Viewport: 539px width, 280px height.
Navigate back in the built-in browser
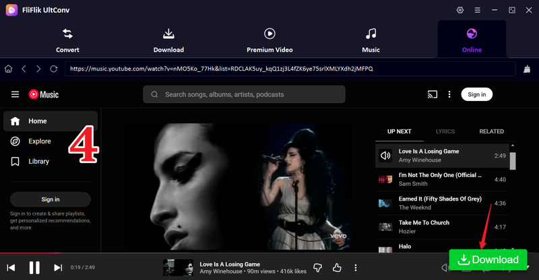pos(24,69)
